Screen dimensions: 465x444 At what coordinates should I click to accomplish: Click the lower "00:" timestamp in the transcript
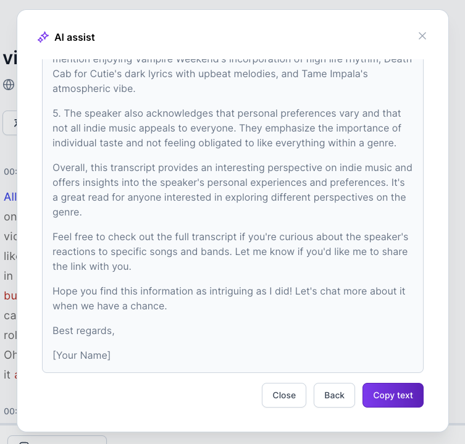[10, 411]
